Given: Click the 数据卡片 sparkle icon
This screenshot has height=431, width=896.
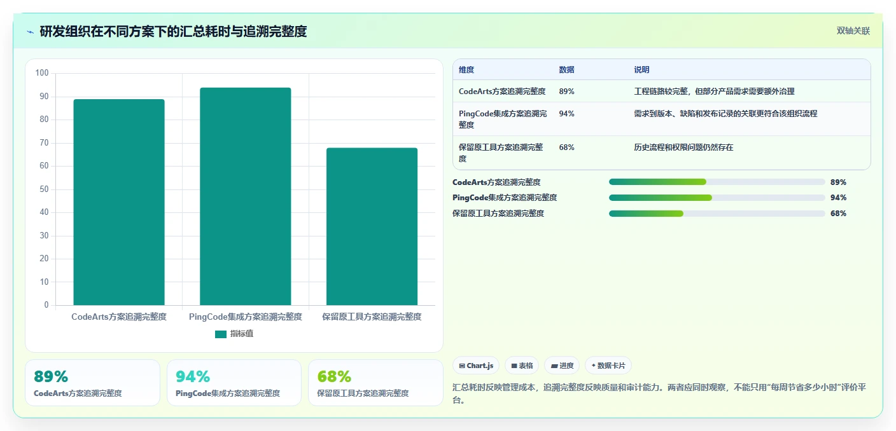Looking at the screenshot, I should tap(593, 366).
